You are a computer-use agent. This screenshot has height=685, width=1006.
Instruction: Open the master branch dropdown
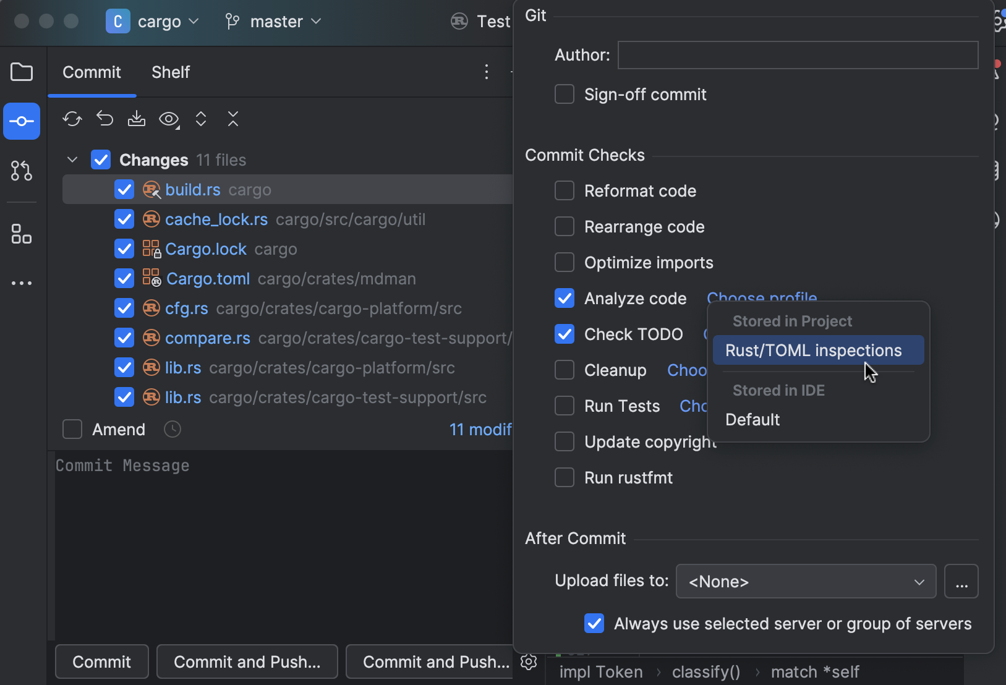click(x=274, y=22)
